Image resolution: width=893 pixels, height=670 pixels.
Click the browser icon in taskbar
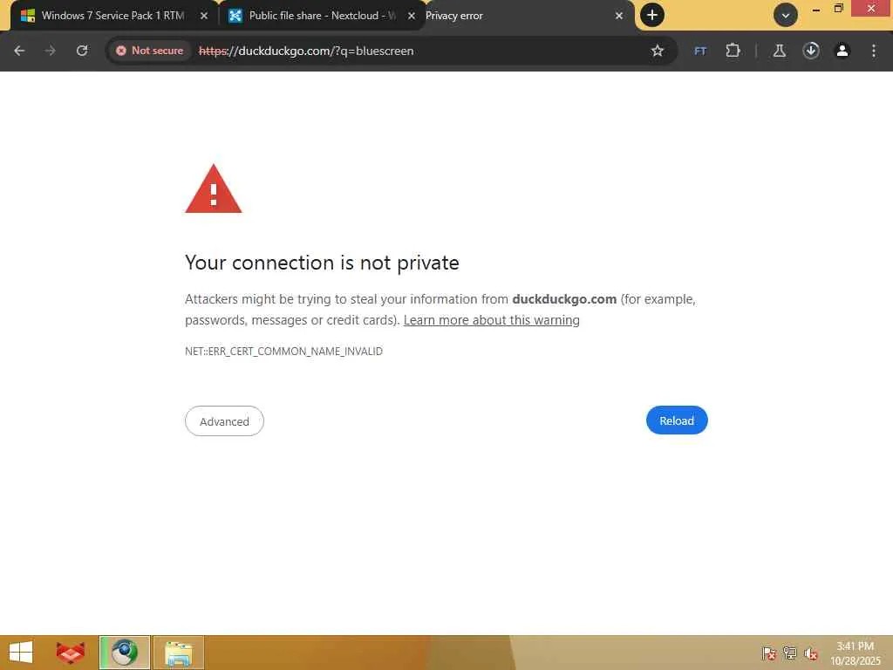[125, 653]
